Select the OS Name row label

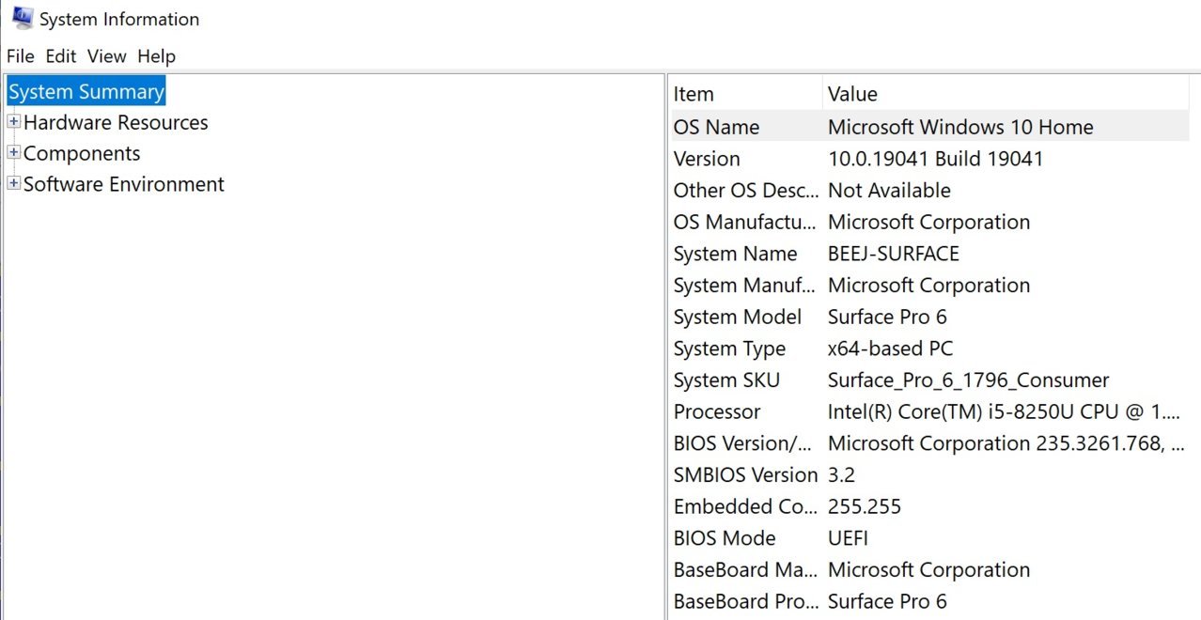717,127
